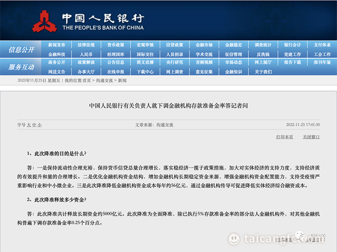The image size is (337, 252).
Task: Go to 征信管理 section
Action: pyautogui.click(x=233, y=54)
